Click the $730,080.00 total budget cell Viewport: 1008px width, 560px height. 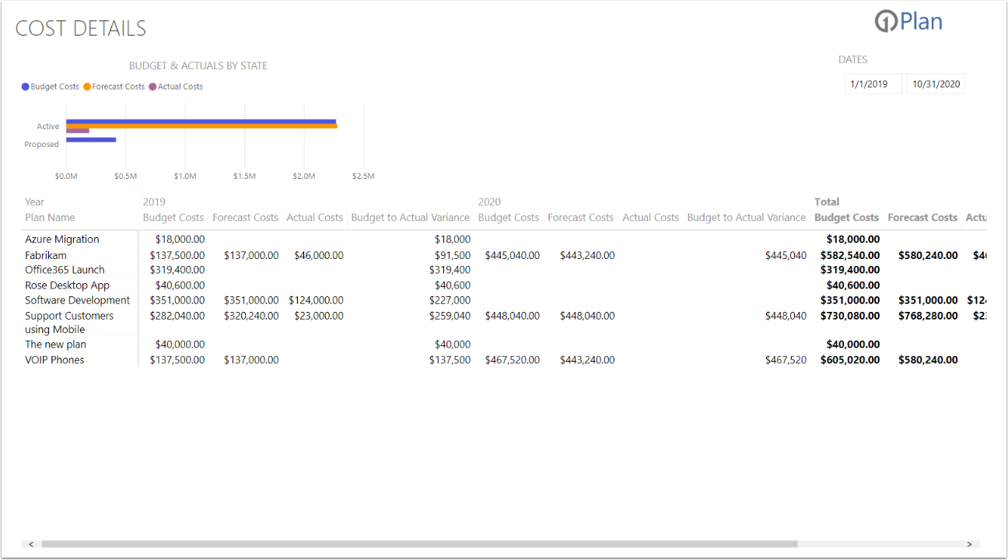tap(850, 316)
